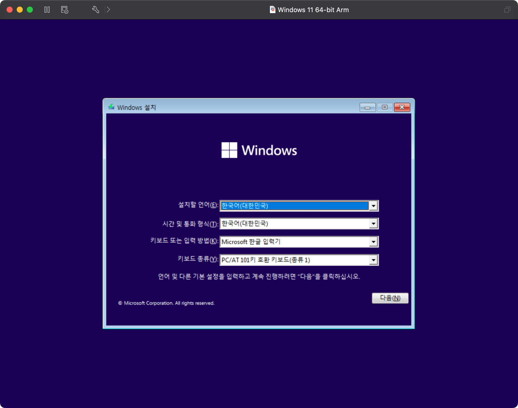Click the Windows 설치 title text
This screenshot has width=518, height=408.
tap(137, 108)
